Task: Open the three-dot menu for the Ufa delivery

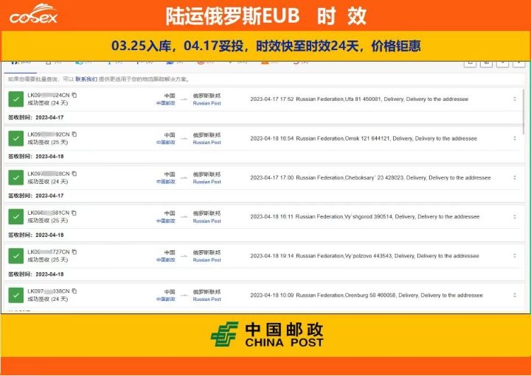Action: (x=515, y=99)
